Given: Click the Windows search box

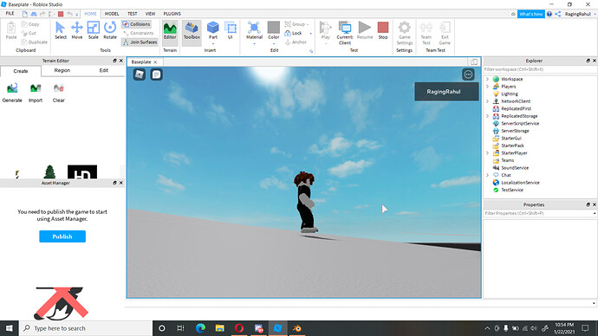Looking at the screenshot, I should tap(86, 328).
